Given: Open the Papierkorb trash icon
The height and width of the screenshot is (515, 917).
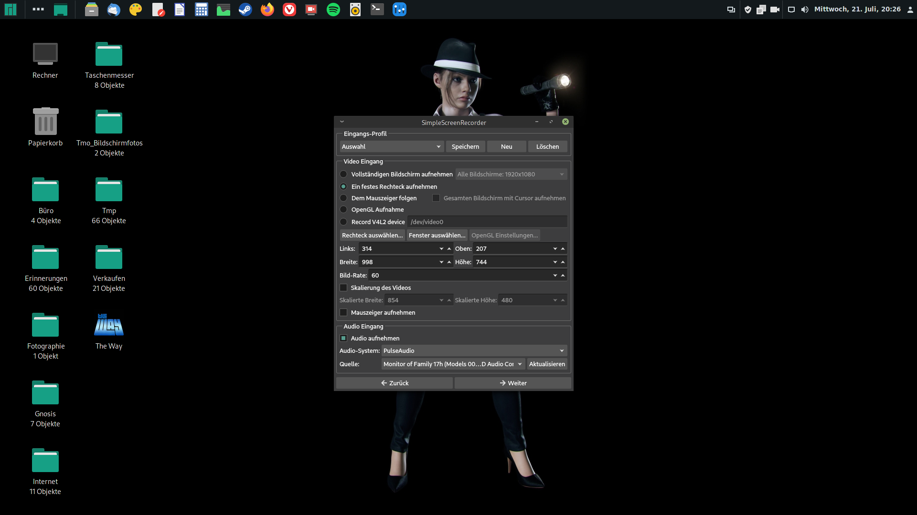Looking at the screenshot, I should [x=45, y=122].
